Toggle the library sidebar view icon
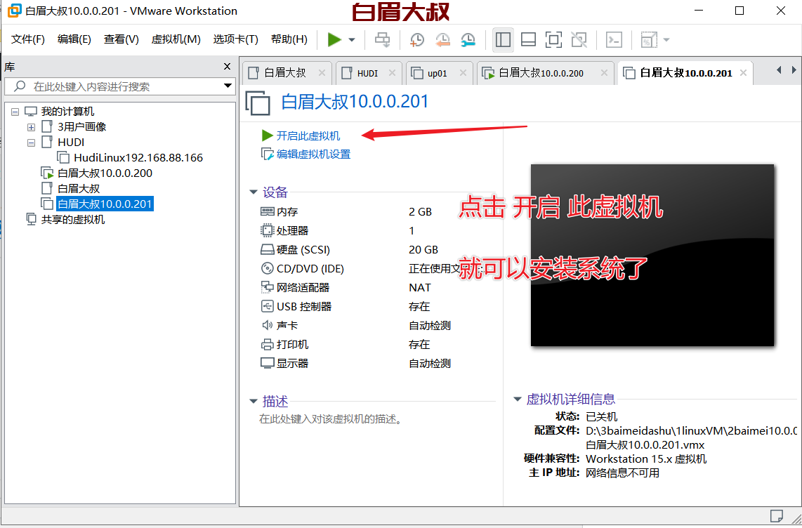 point(504,39)
